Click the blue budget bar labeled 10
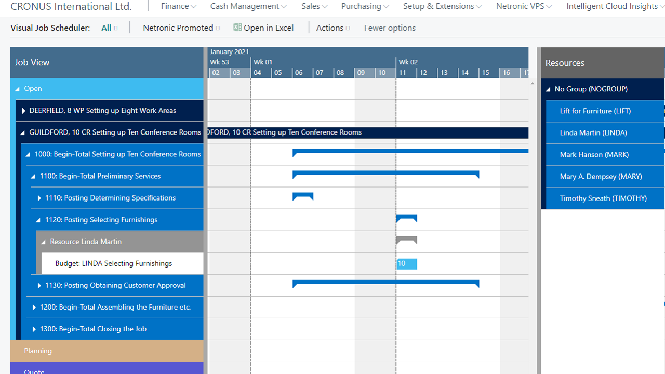The width and height of the screenshot is (665, 374). 406,263
